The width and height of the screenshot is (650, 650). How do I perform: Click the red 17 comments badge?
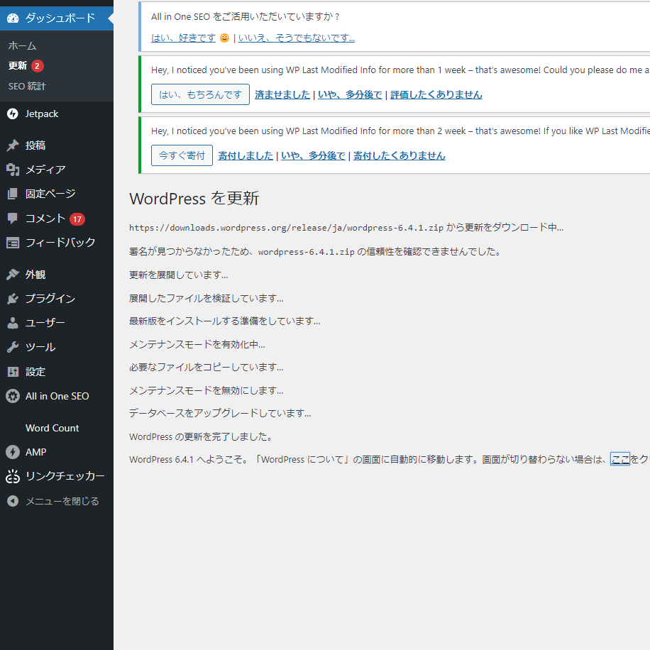pos(77,219)
